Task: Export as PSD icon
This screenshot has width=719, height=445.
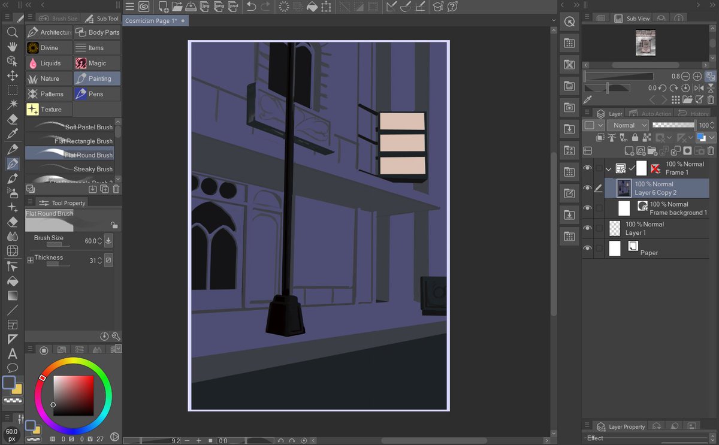Action: (x=232, y=7)
